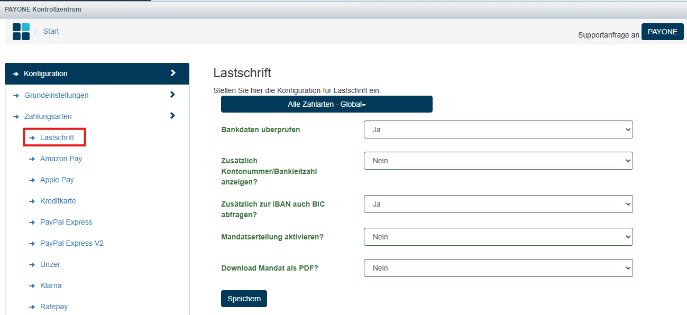Open the IBAN auch BIC abfragen dropdown
This screenshot has height=315, width=687.
pos(498,204)
